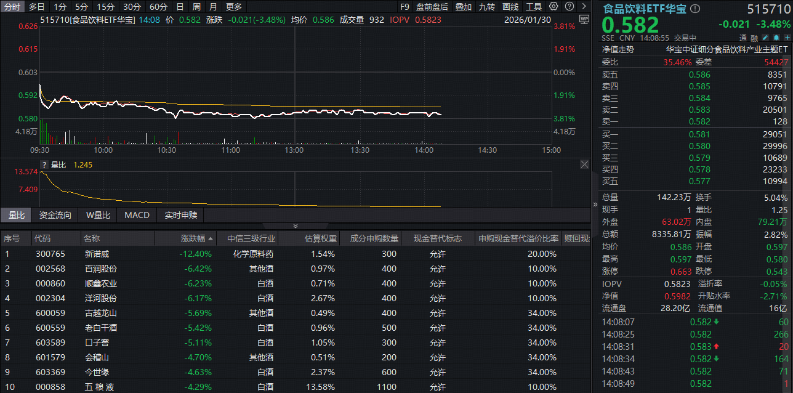Open the 净值走势 link
Screen dimensions: 793x393
618,49
